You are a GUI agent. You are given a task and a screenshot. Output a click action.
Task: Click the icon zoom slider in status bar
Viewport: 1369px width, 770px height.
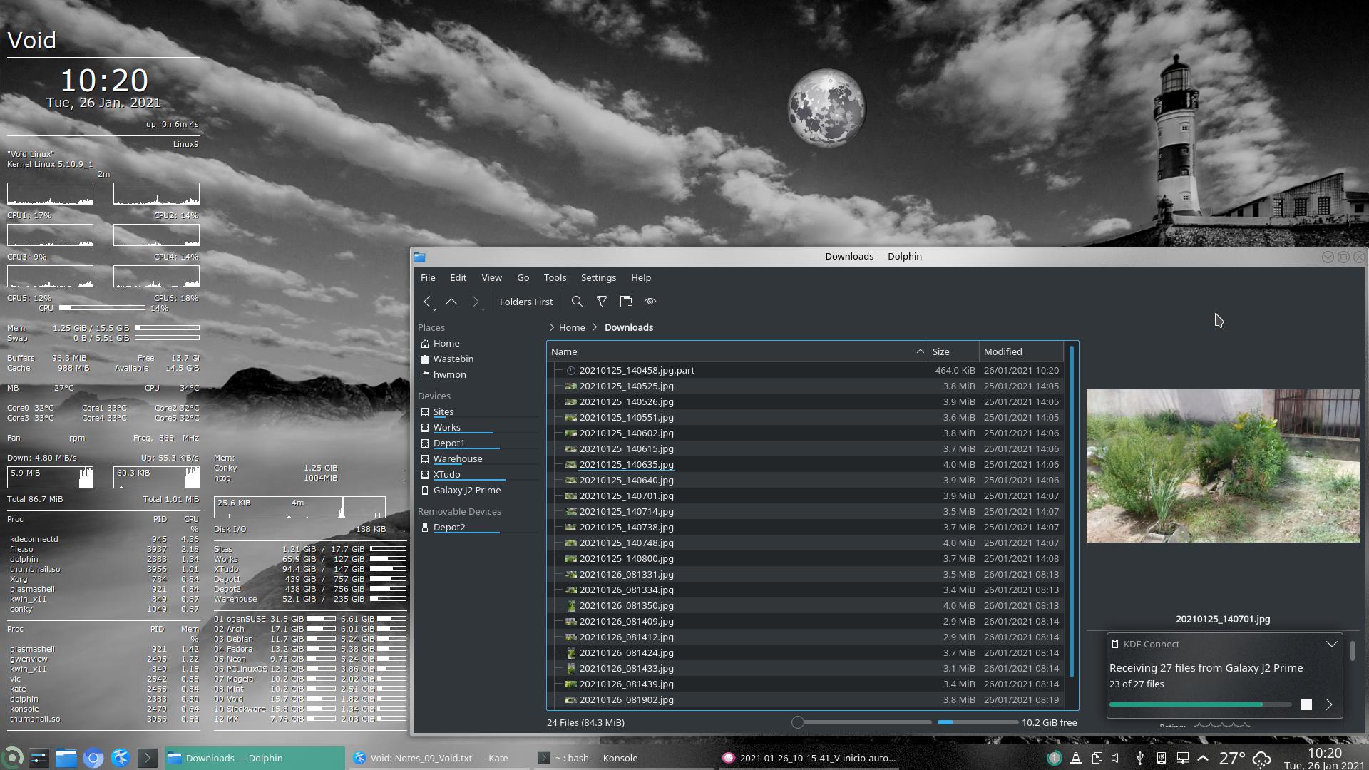[x=798, y=722]
